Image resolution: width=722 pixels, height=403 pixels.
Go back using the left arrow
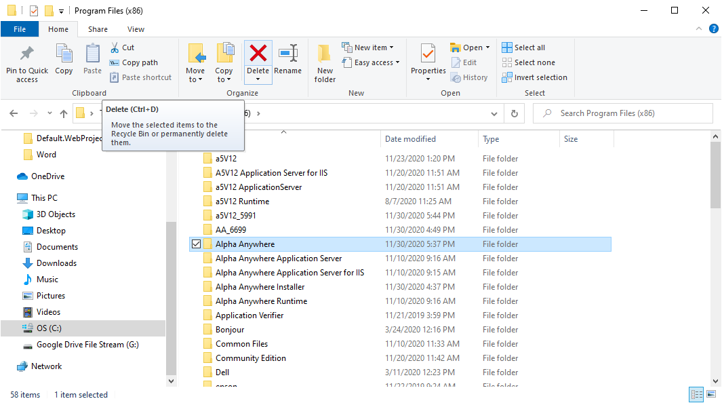point(14,113)
